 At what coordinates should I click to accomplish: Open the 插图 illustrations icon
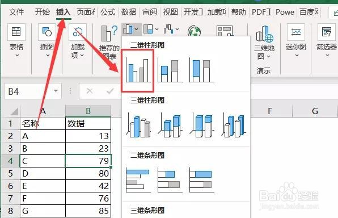(47, 32)
